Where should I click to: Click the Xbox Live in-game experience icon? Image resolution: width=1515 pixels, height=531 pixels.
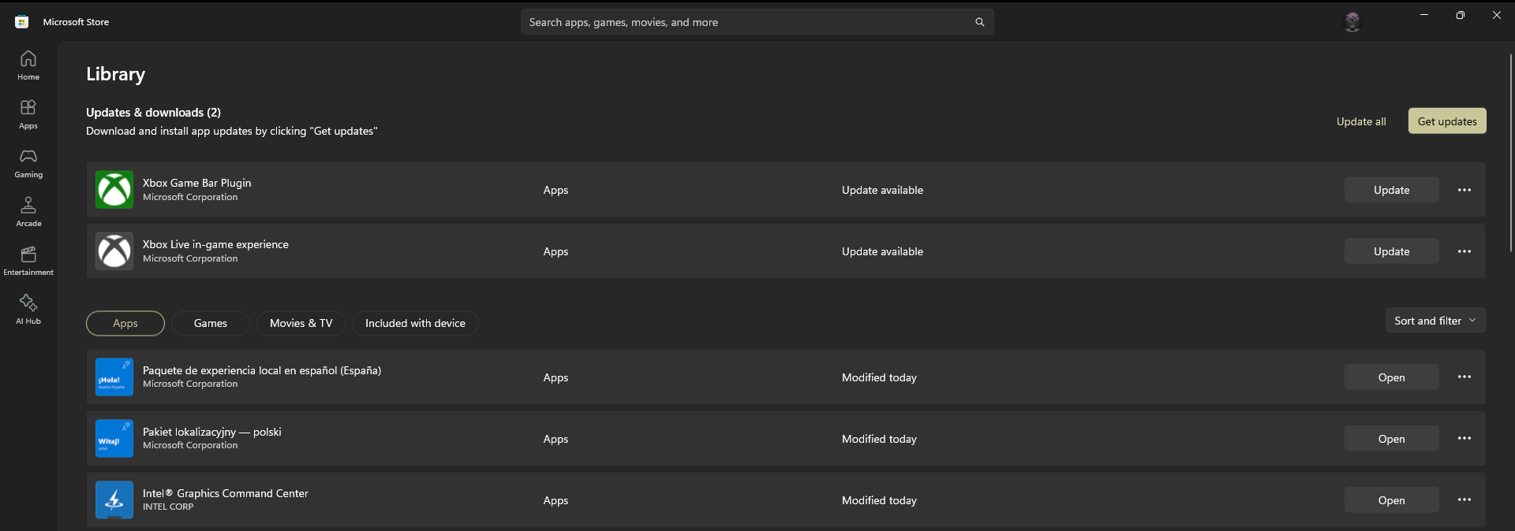[114, 251]
